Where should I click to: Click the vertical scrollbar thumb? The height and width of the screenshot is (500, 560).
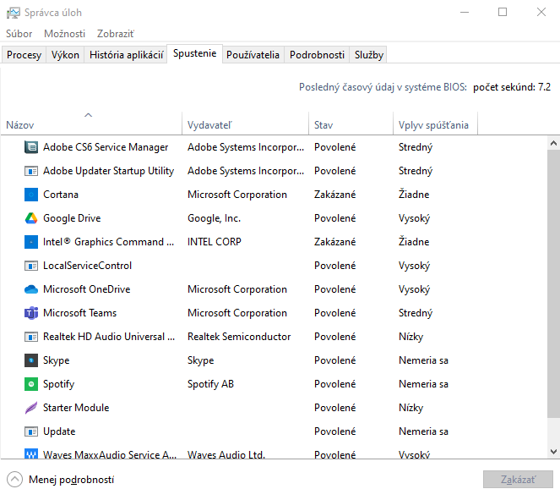[553, 283]
